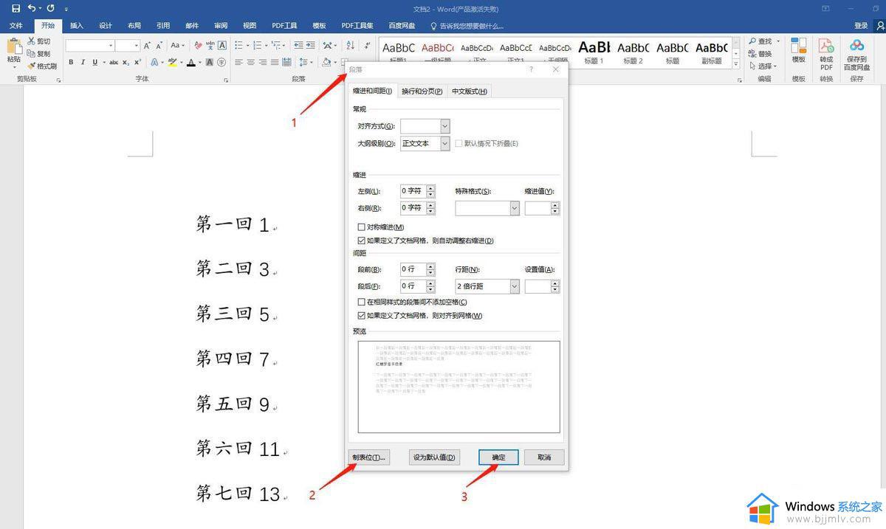Viewport: 886px width, 529px height.
Task: Open the 大纲级别 outline level dropdown
Action: pyautogui.click(x=444, y=144)
